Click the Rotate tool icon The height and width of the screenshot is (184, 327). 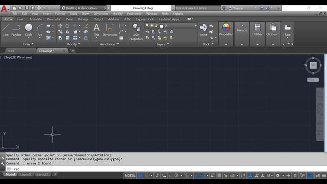pos(67,26)
